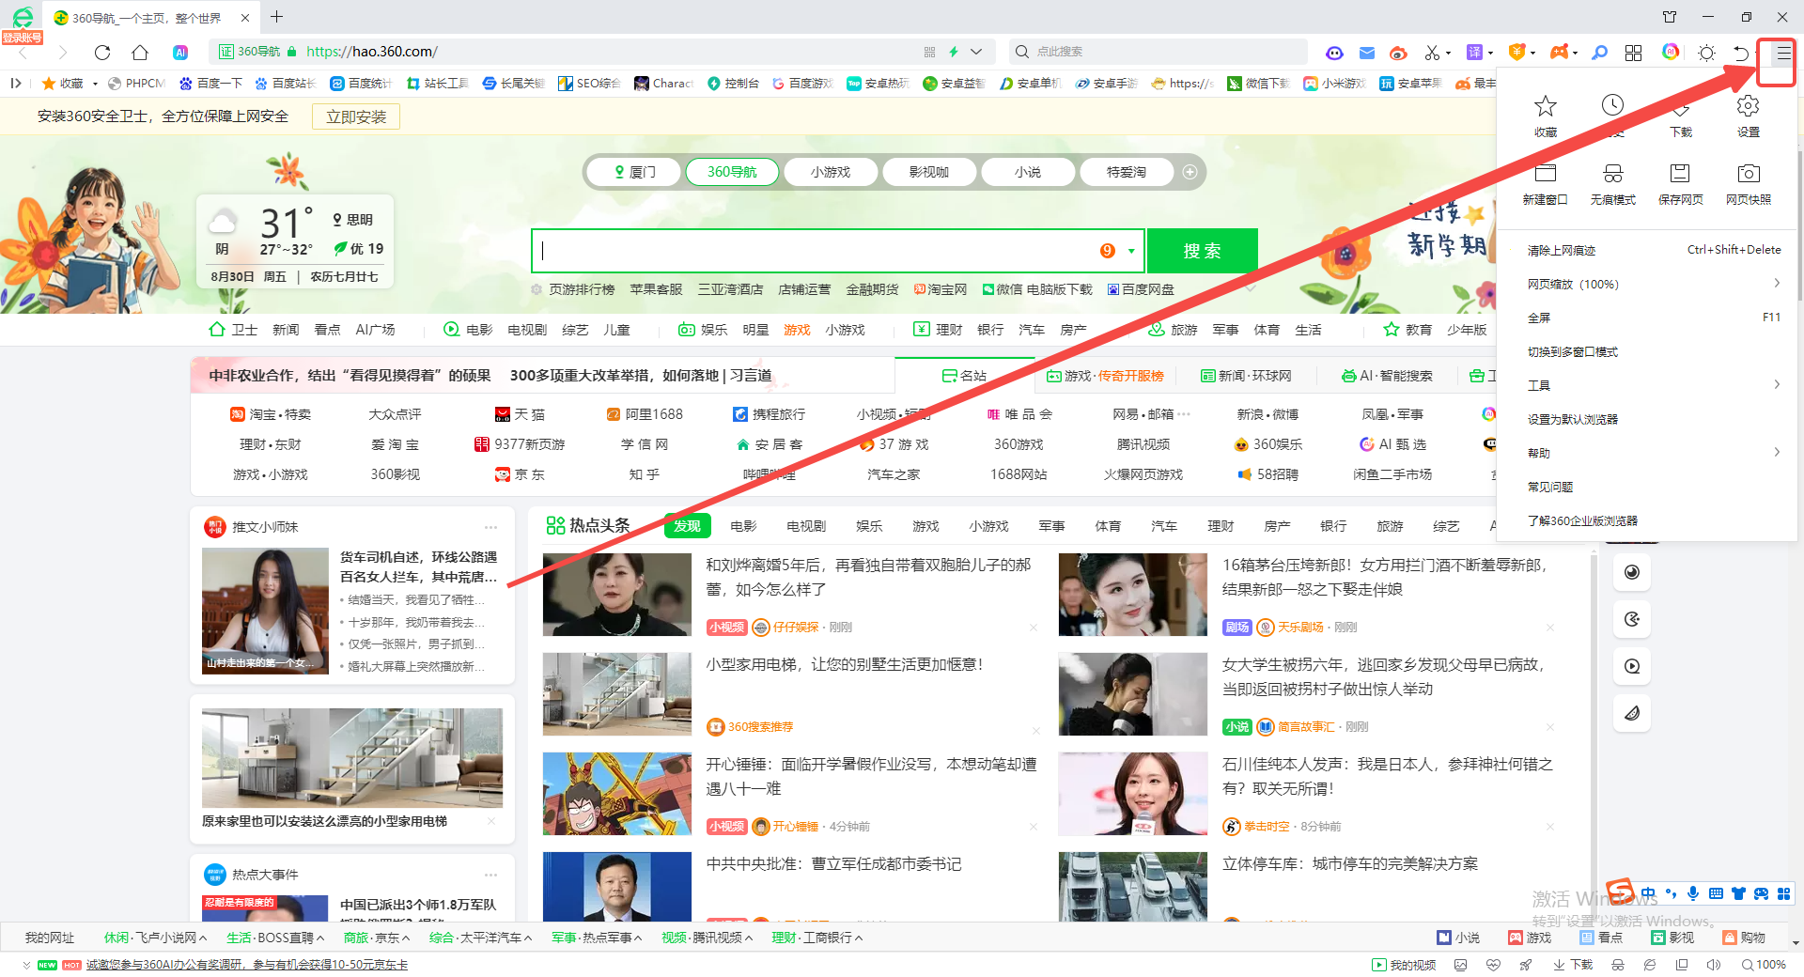Choose 清除上网痕迹 menu entry
Viewport: 1804px width, 977px height.
1647,250
